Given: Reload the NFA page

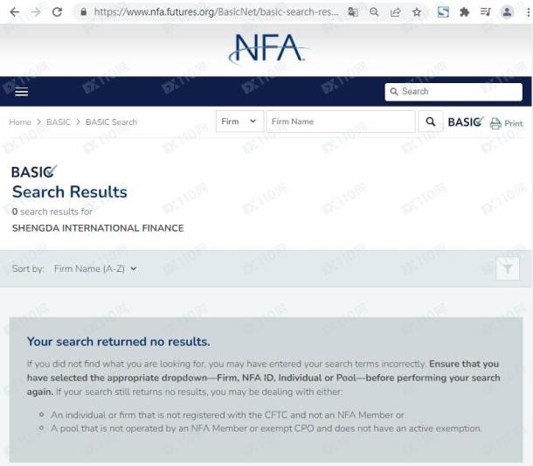Looking at the screenshot, I should tap(57, 12).
